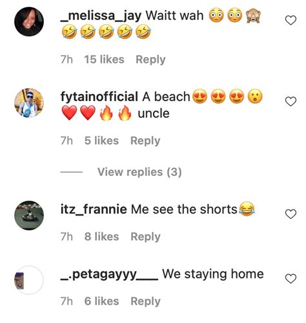Open the itz_frannie username link
The height and width of the screenshot is (323, 306).
tap(94, 210)
